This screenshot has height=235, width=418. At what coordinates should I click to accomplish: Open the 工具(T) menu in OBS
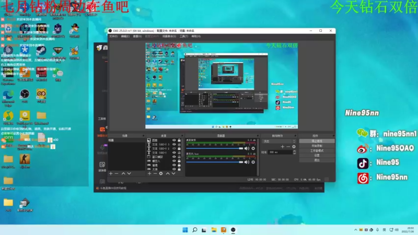coord(184,36)
